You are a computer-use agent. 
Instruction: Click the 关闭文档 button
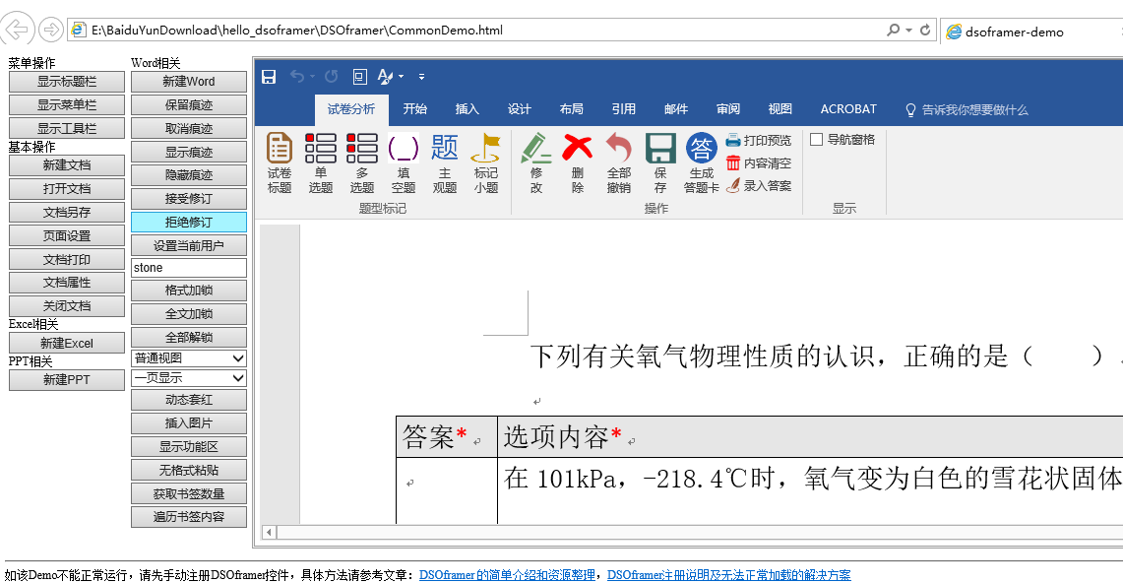coord(67,306)
